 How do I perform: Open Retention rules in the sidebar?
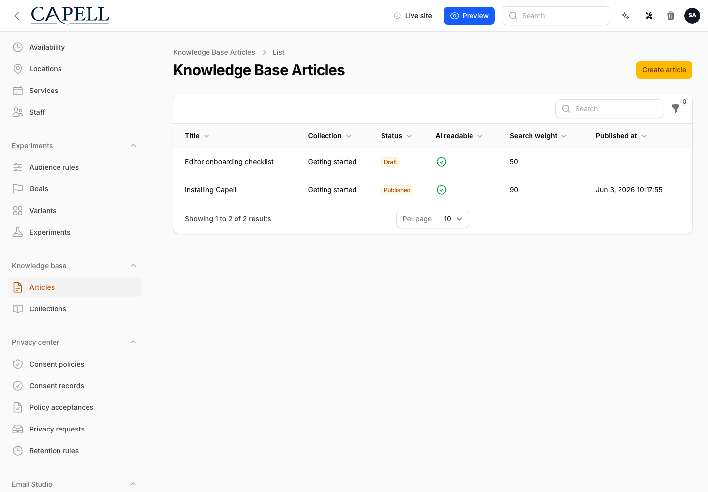point(75,451)
